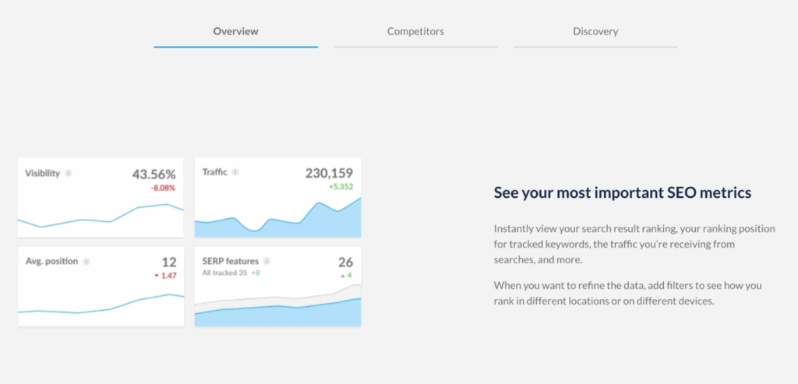Screen dimensions: 798x384
Task: Click the red down arrow beside 1.47
Action: click(157, 276)
